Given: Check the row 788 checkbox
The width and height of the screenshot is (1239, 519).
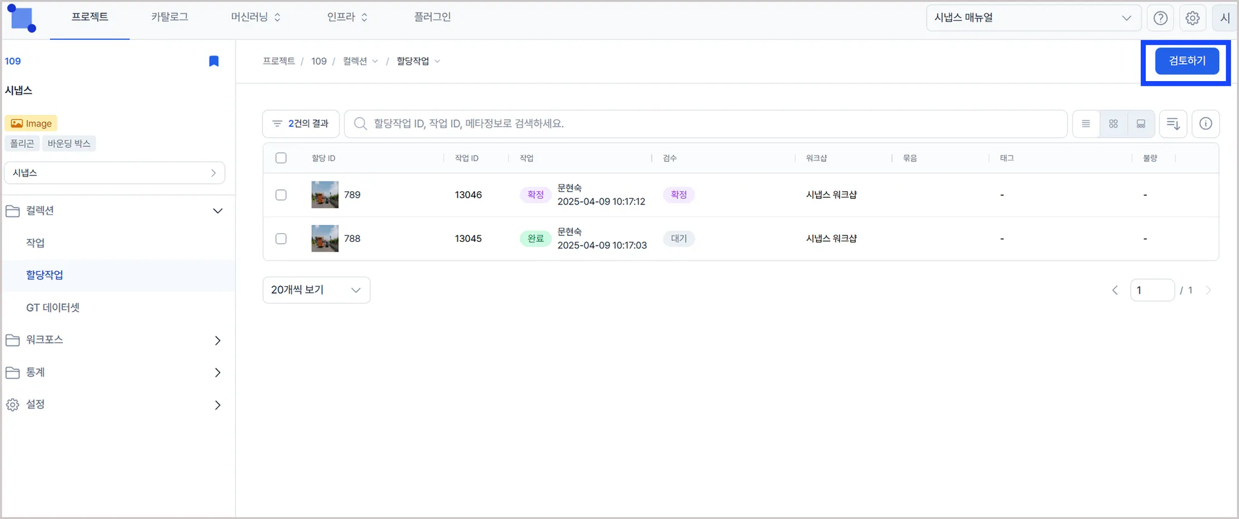Looking at the screenshot, I should [x=281, y=238].
